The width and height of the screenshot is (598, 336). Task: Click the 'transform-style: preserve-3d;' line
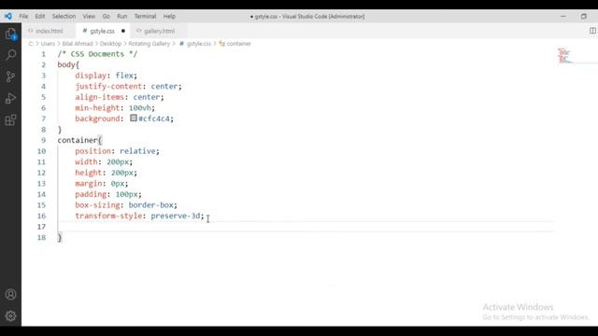pyautogui.click(x=139, y=216)
